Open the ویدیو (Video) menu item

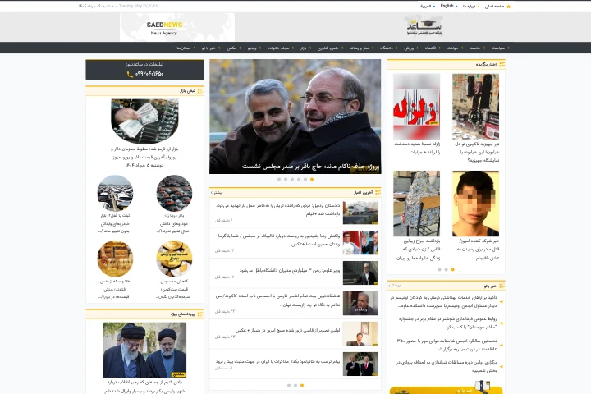(252, 48)
